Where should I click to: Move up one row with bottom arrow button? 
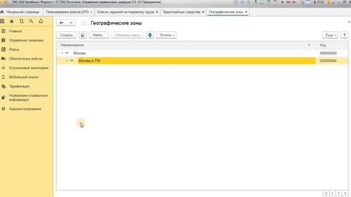pos(332,193)
